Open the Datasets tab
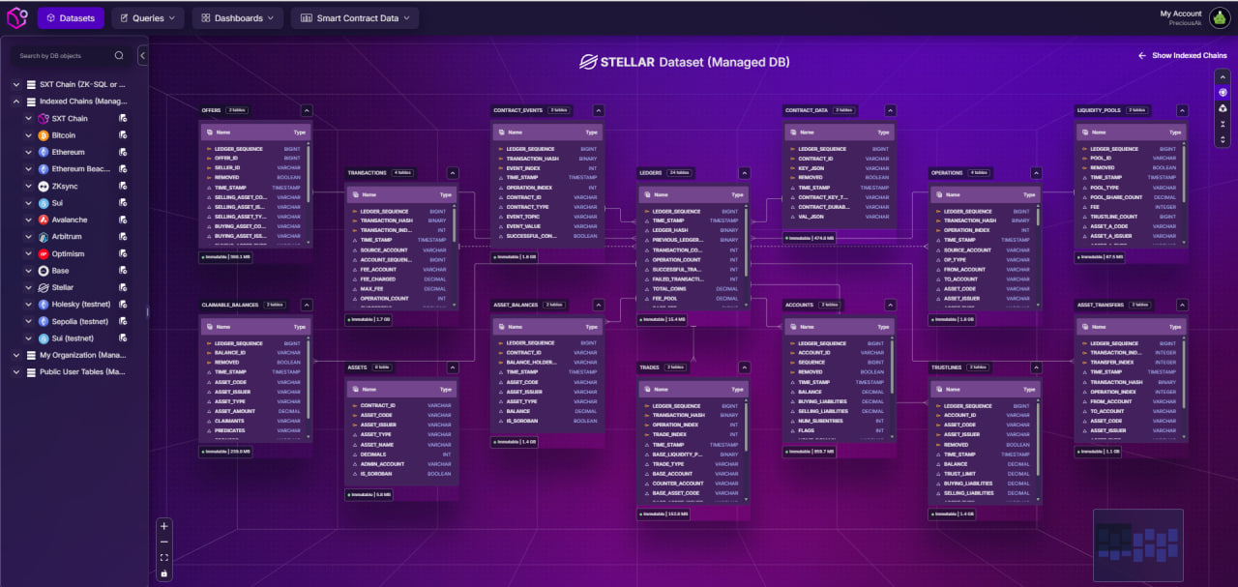This screenshot has height=587, width=1238. pos(71,17)
